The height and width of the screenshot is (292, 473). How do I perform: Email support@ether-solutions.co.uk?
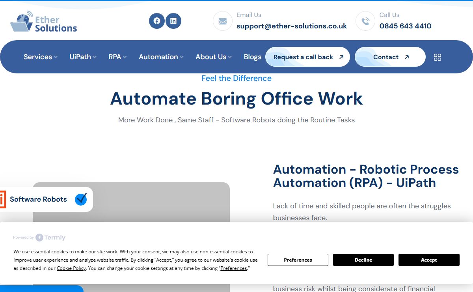click(292, 26)
